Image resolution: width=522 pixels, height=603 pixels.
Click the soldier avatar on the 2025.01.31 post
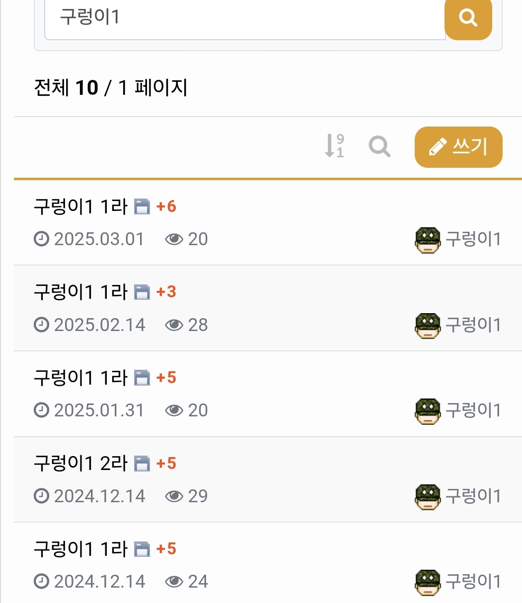[x=427, y=411]
